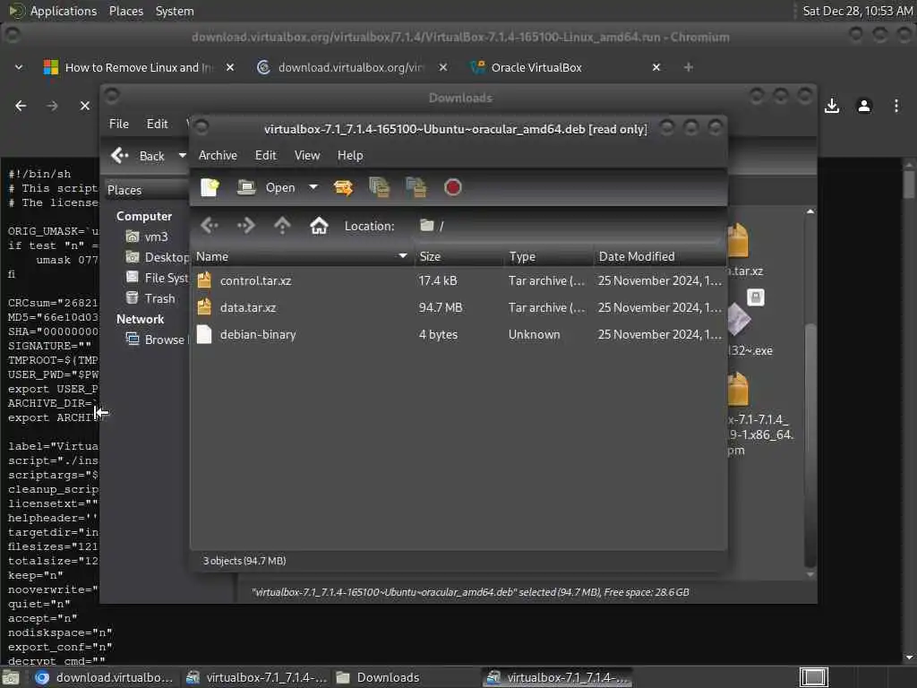917x688 pixels.
Task: Create new archive icon in archive manager toolbar
Action: click(210, 187)
